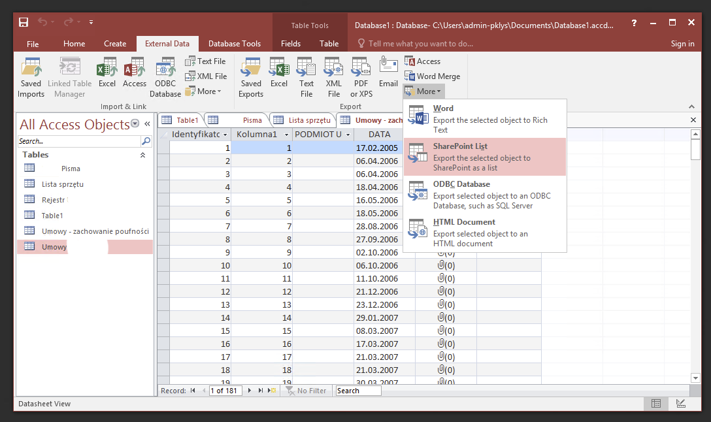Switch to Datasheet View from the status bar
The height and width of the screenshot is (422, 711).
656,404
